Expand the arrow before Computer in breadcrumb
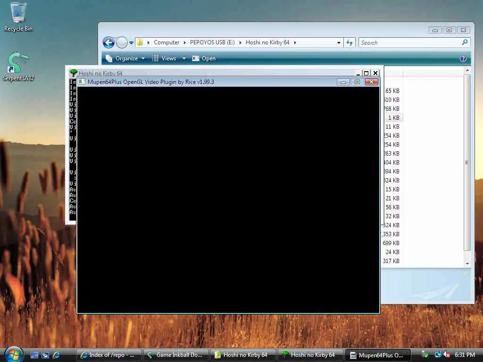Image resolution: width=483 pixels, height=362 pixels. (x=149, y=42)
